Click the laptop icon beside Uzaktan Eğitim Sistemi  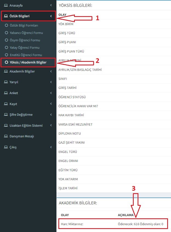[6, 126]
